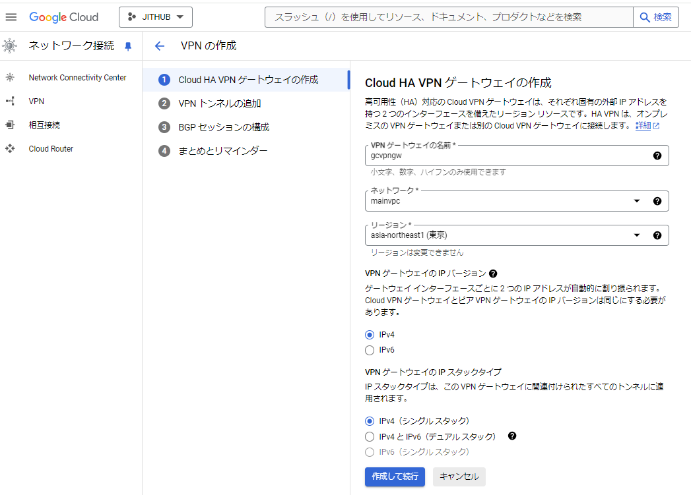The height and width of the screenshot is (495, 691).
Task: Open the JITHUB project selector dropdown
Action: (x=155, y=17)
